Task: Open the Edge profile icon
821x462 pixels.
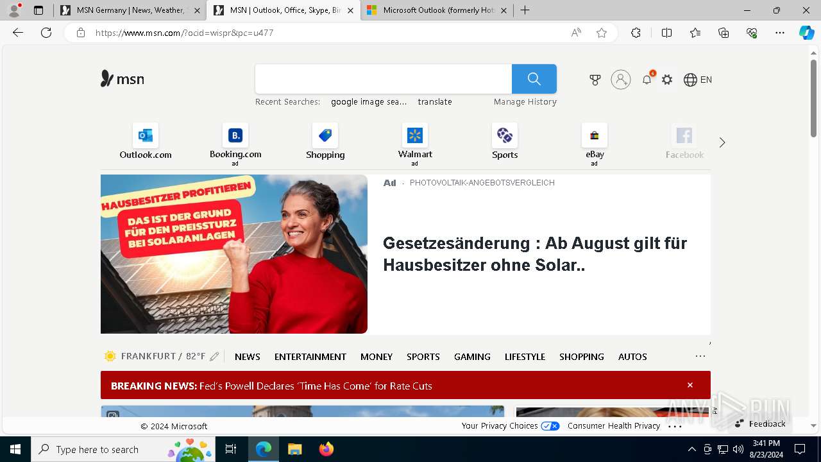Action: click(13, 10)
